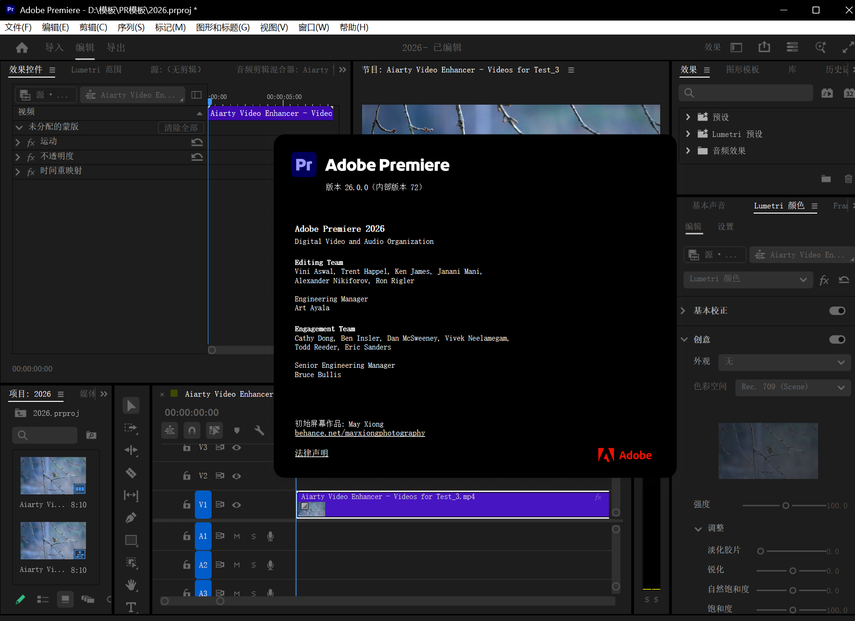
Task: Switch project panel to list view
Action: (x=43, y=599)
